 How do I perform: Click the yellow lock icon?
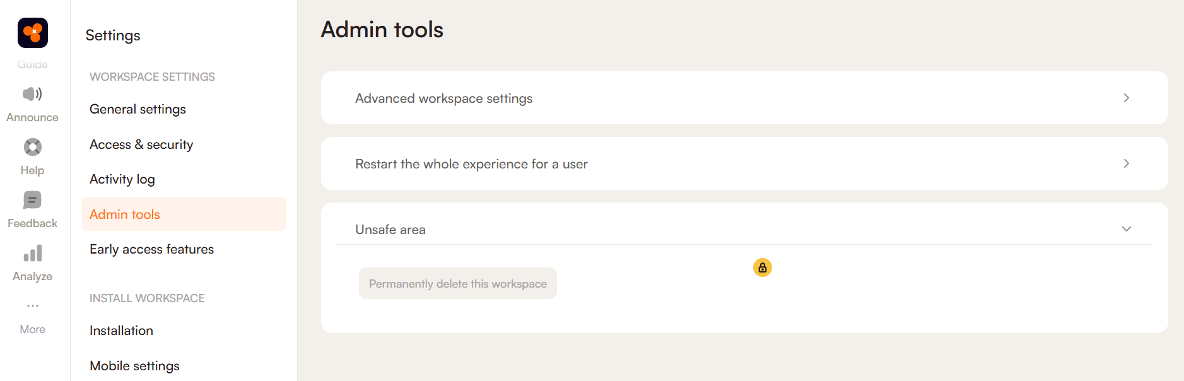pyautogui.click(x=762, y=268)
